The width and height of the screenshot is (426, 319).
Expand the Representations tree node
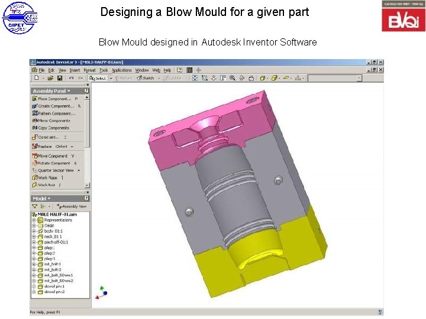(x=34, y=220)
